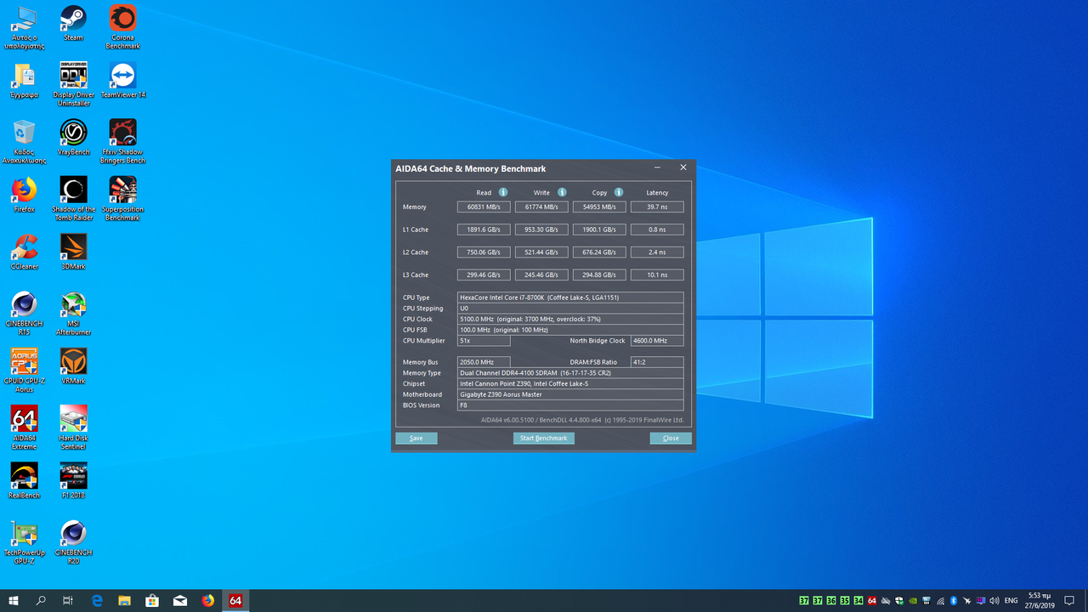This screenshot has height=612, width=1088.
Task: Launch Microsoft Edge from the taskbar
Action: [x=97, y=600]
